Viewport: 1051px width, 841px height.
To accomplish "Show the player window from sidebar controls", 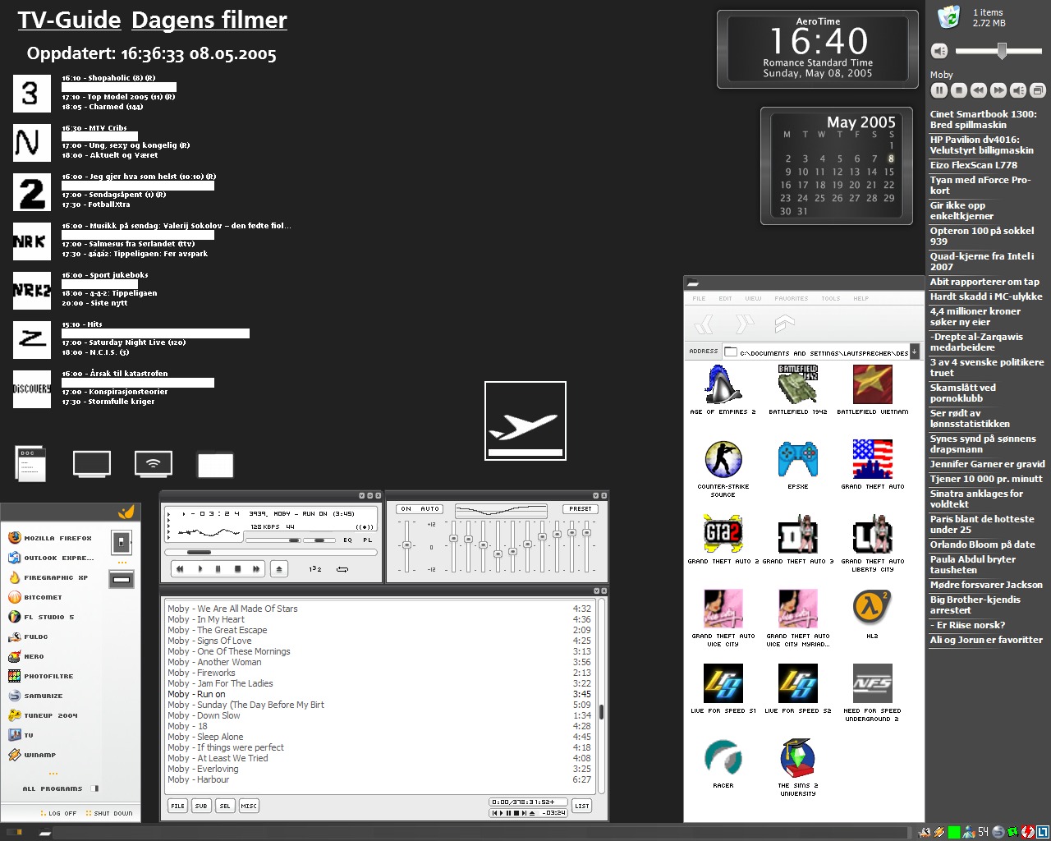I will point(1038,90).
